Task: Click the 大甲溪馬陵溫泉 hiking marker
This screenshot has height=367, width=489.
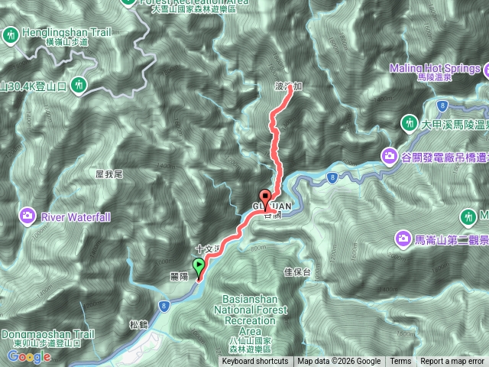Action: click(x=410, y=124)
